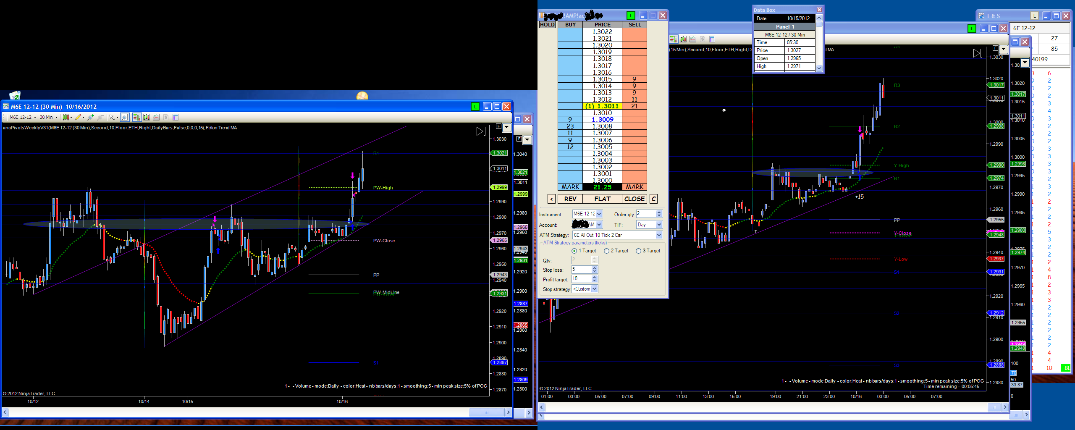This screenshot has height=430, width=1075.
Task: Click skip-to-latest-bar icon in left chart
Action: [481, 131]
